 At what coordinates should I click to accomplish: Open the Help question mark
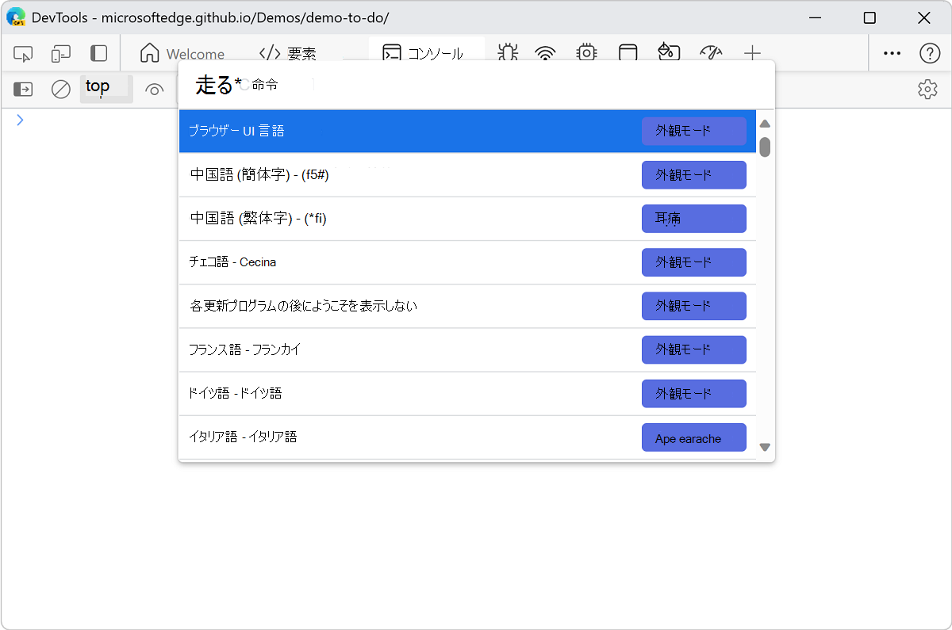(x=930, y=53)
